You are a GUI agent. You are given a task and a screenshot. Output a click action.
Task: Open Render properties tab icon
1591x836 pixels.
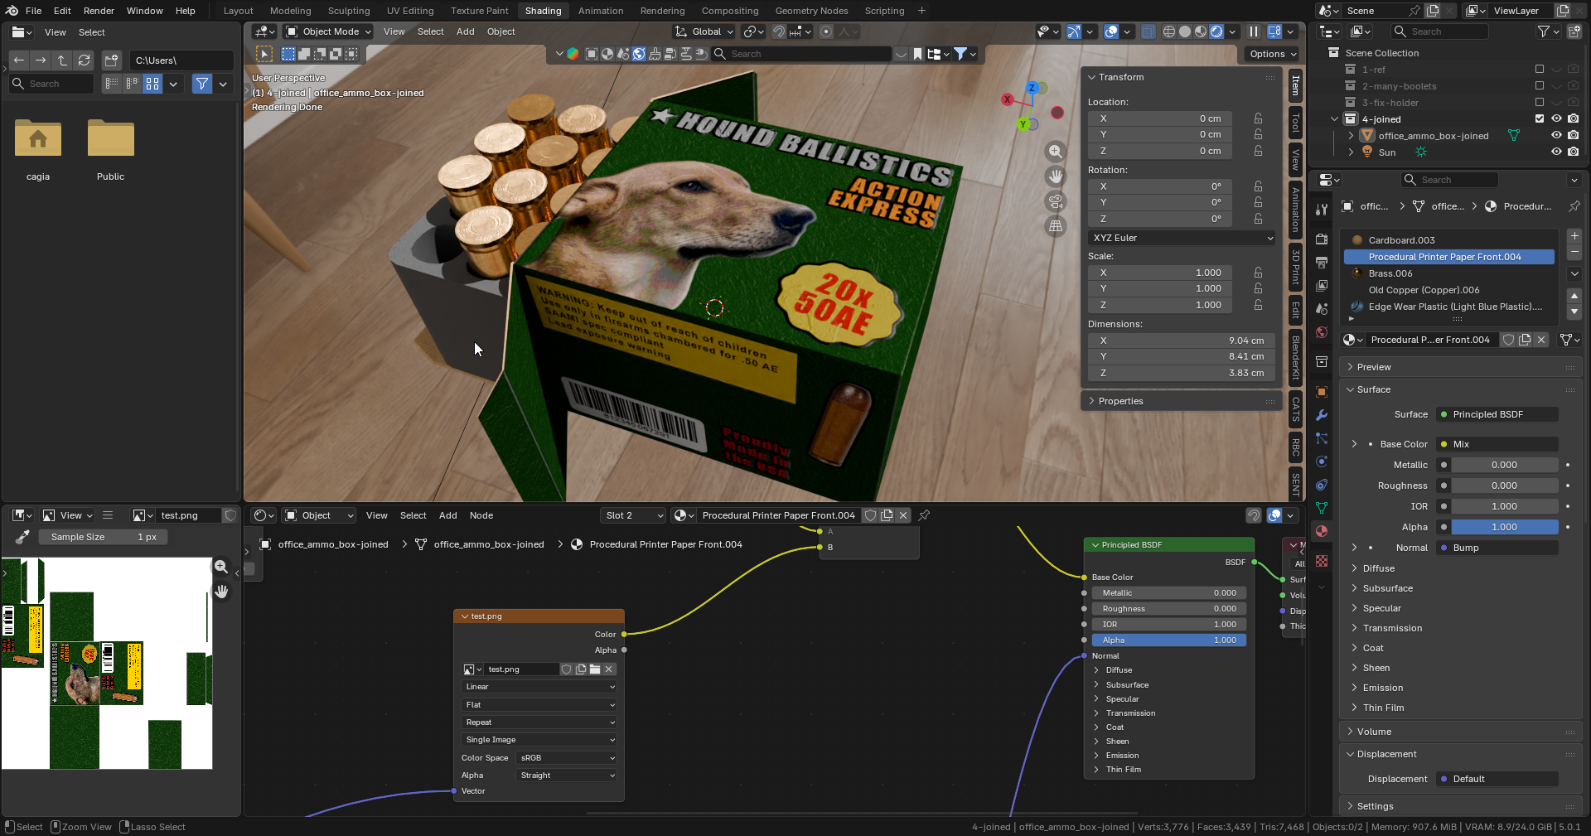[x=1322, y=239]
